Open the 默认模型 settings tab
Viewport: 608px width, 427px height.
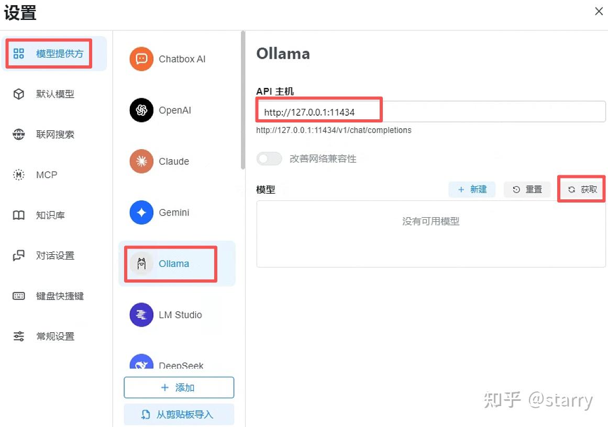pos(54,94)
